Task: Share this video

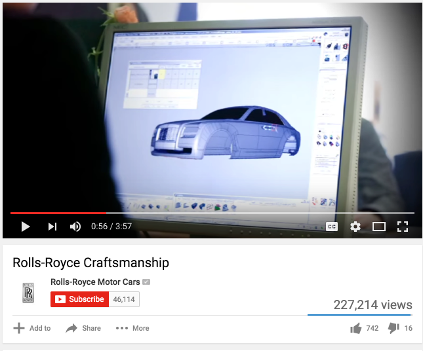Action: [83, 328]
